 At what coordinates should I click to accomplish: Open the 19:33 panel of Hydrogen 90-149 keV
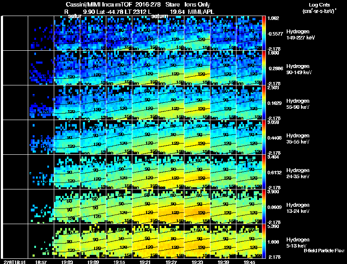197,68
